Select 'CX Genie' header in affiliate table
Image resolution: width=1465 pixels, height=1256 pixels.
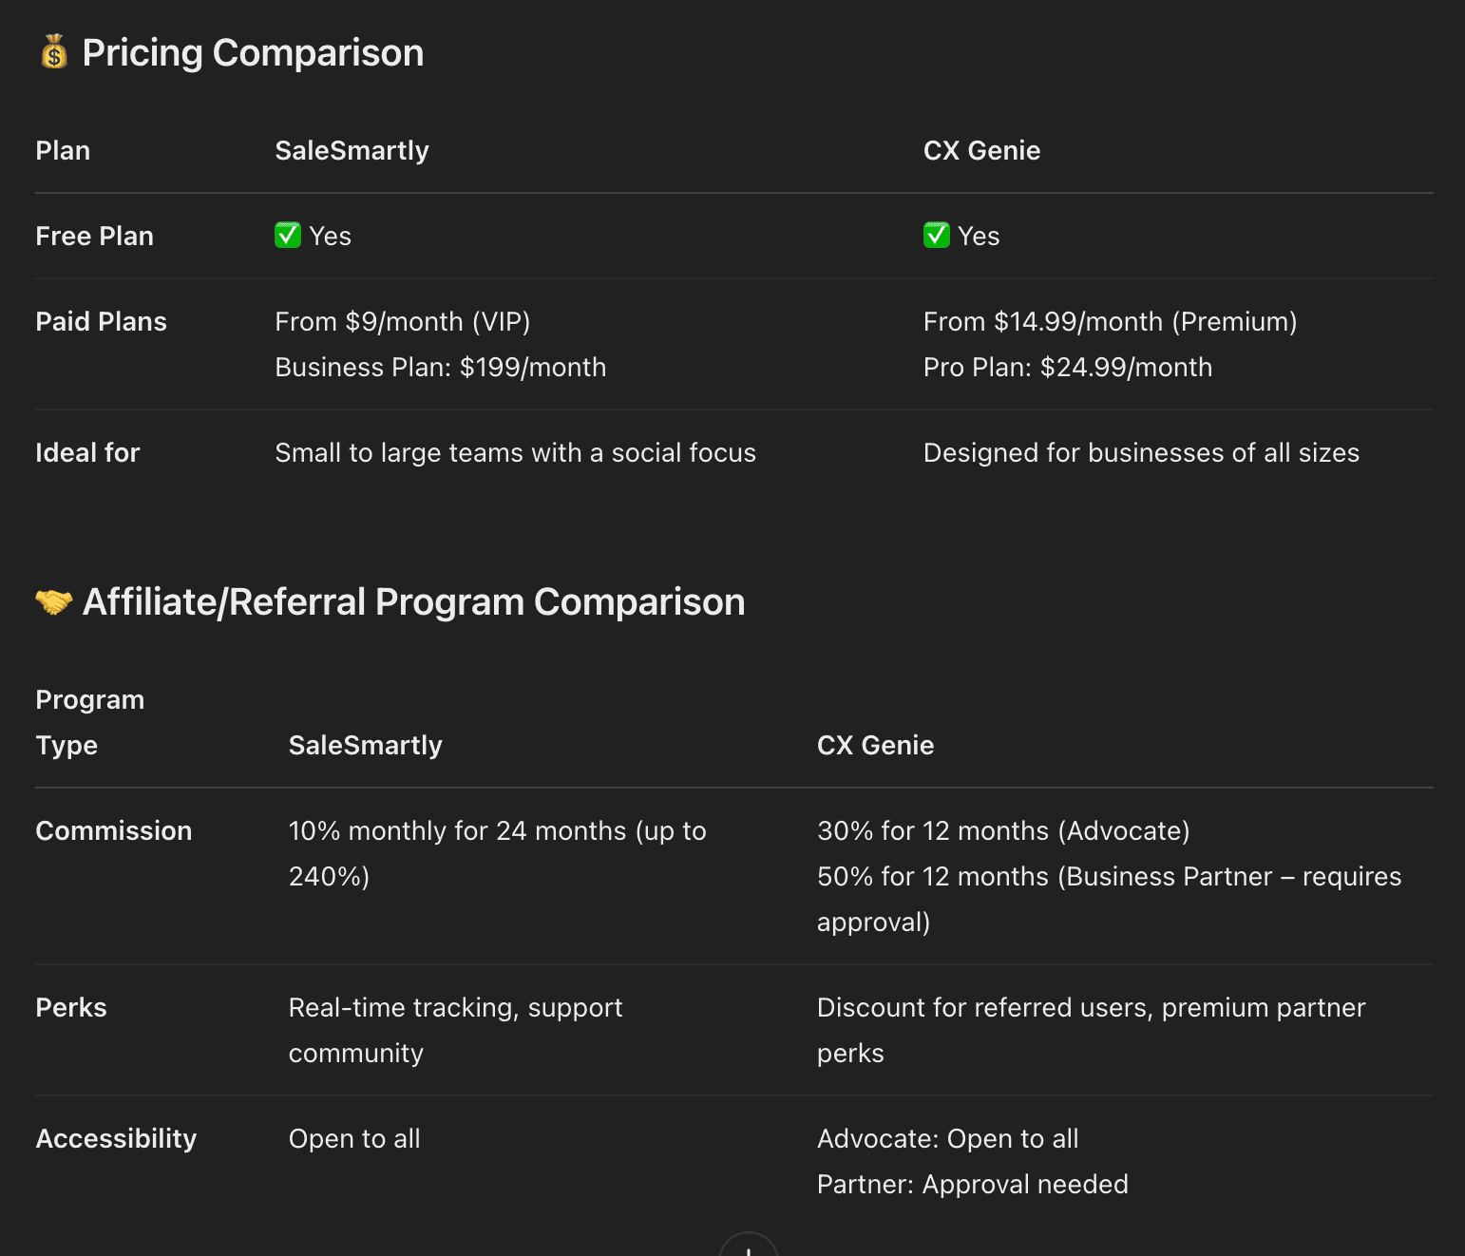[875, 745]
